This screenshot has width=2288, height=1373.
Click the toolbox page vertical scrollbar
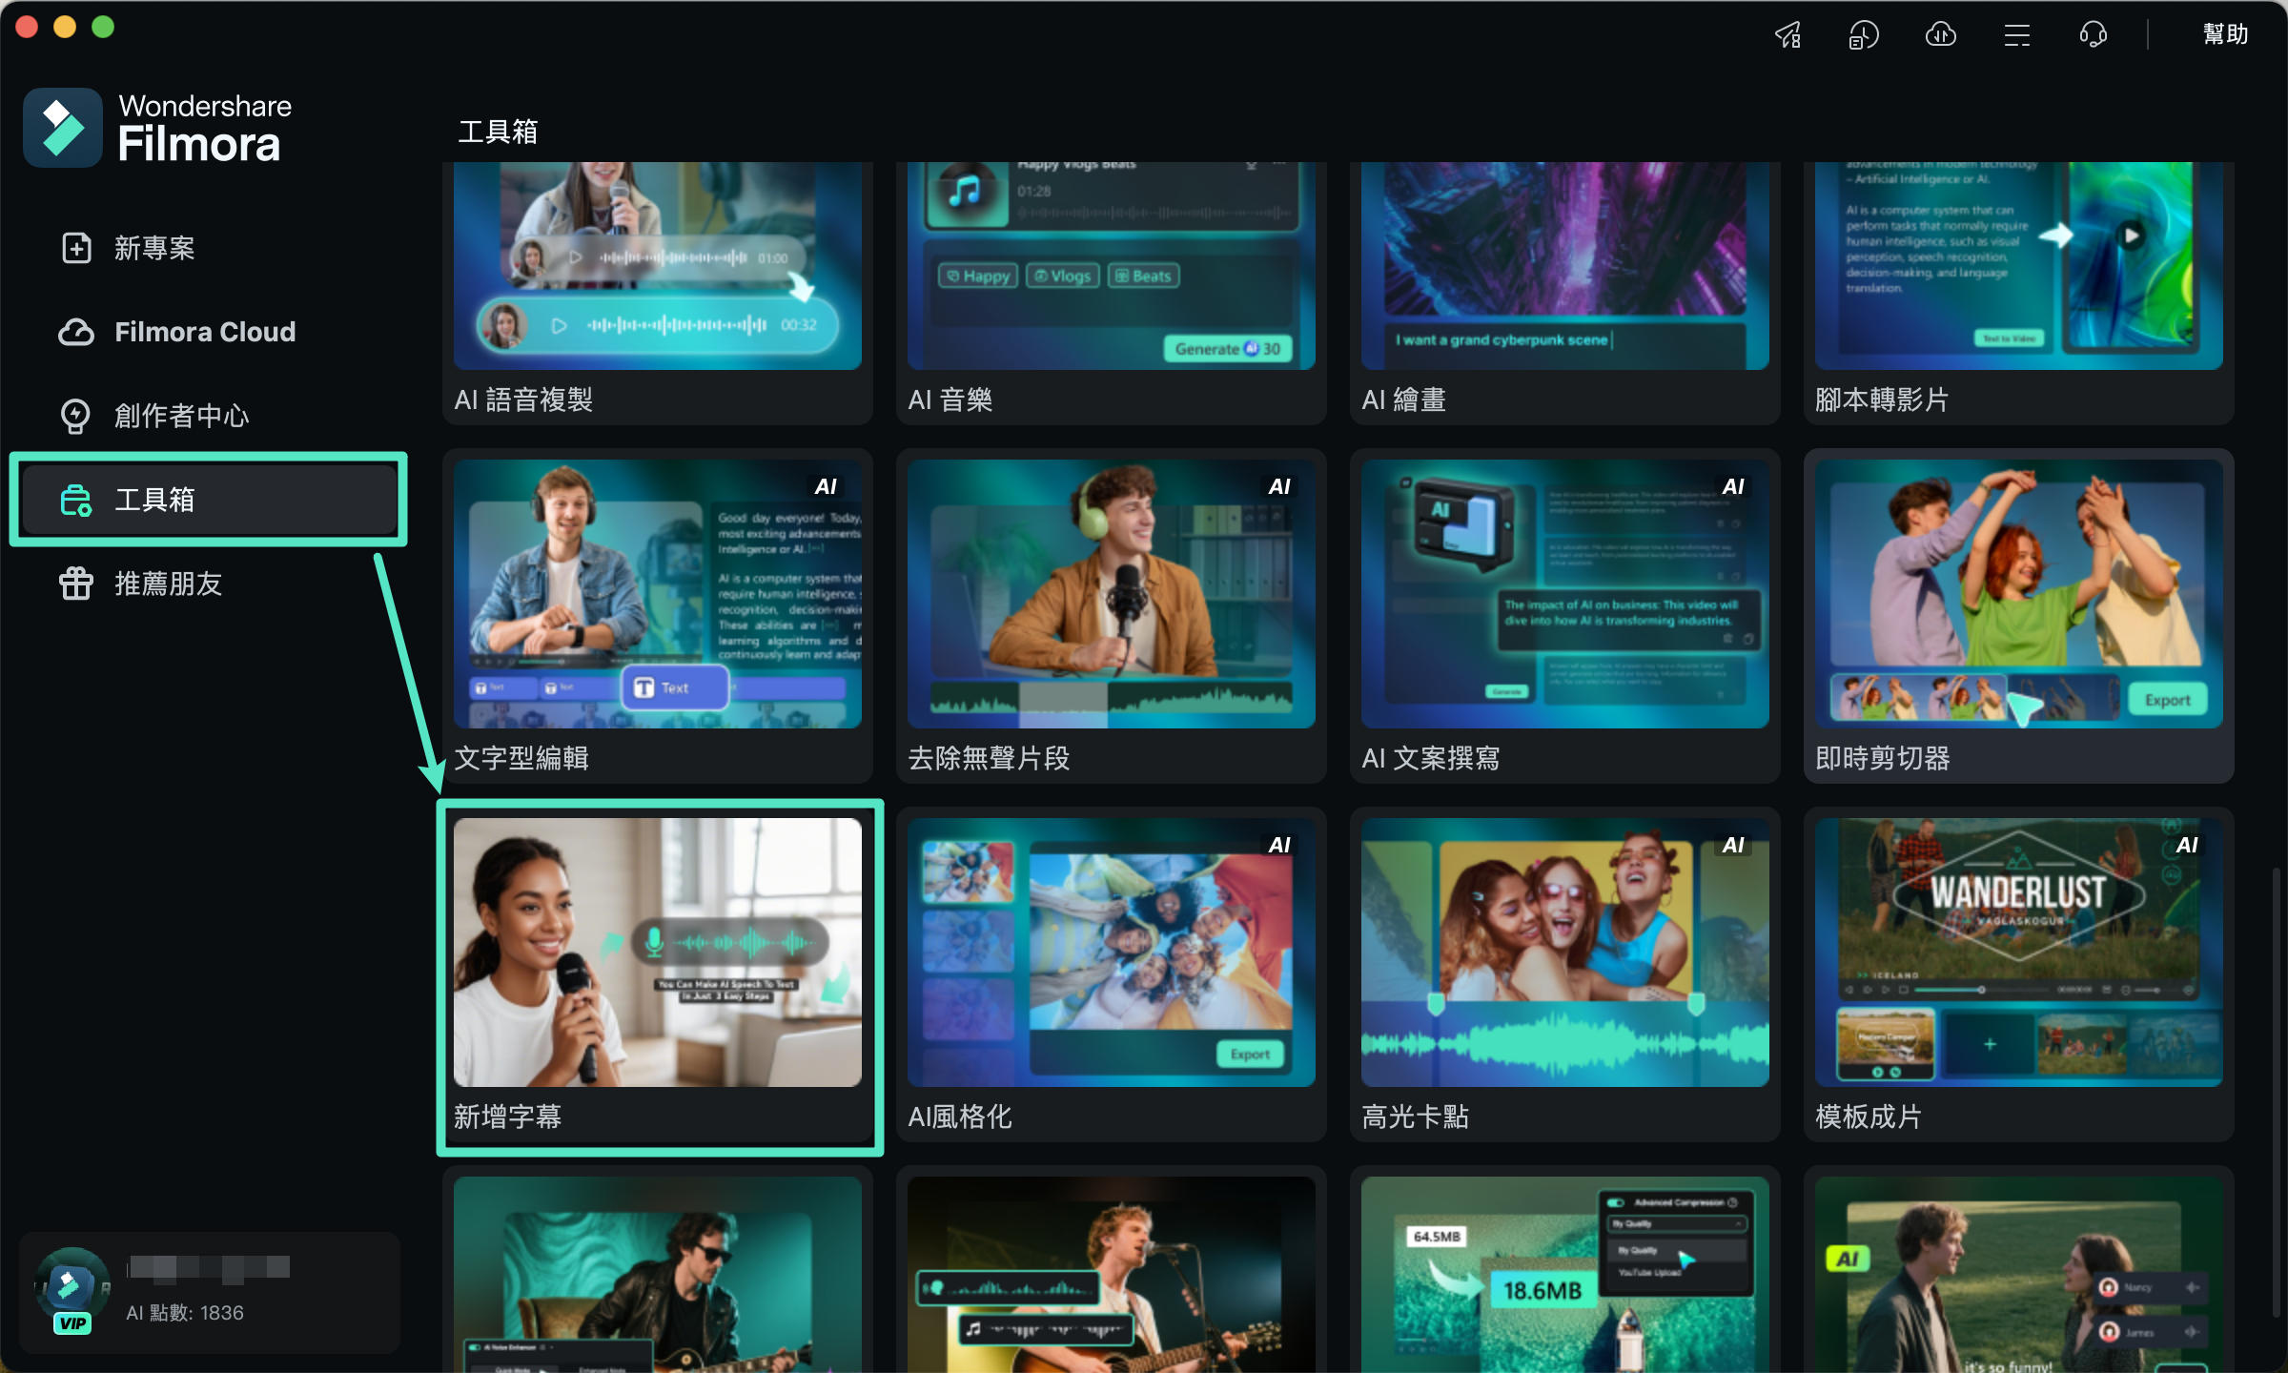2276,1092
